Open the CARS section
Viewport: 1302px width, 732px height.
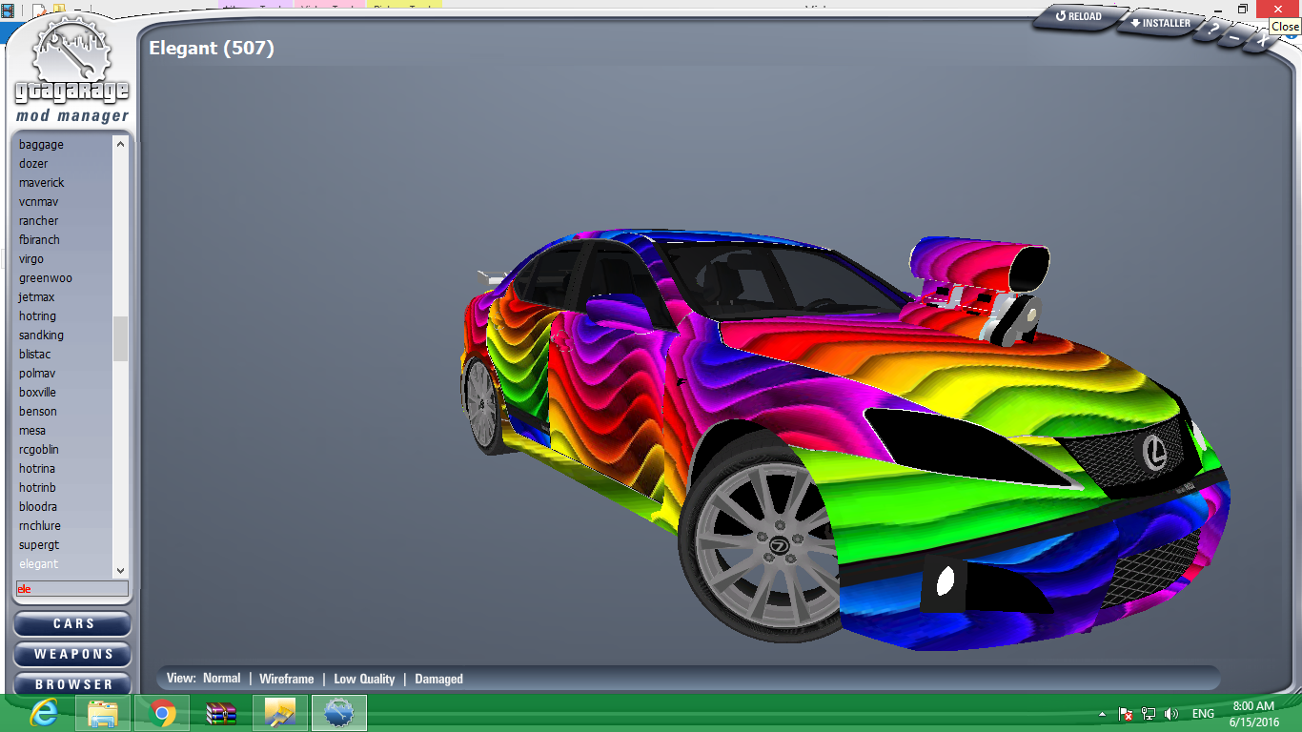[73, 623]
